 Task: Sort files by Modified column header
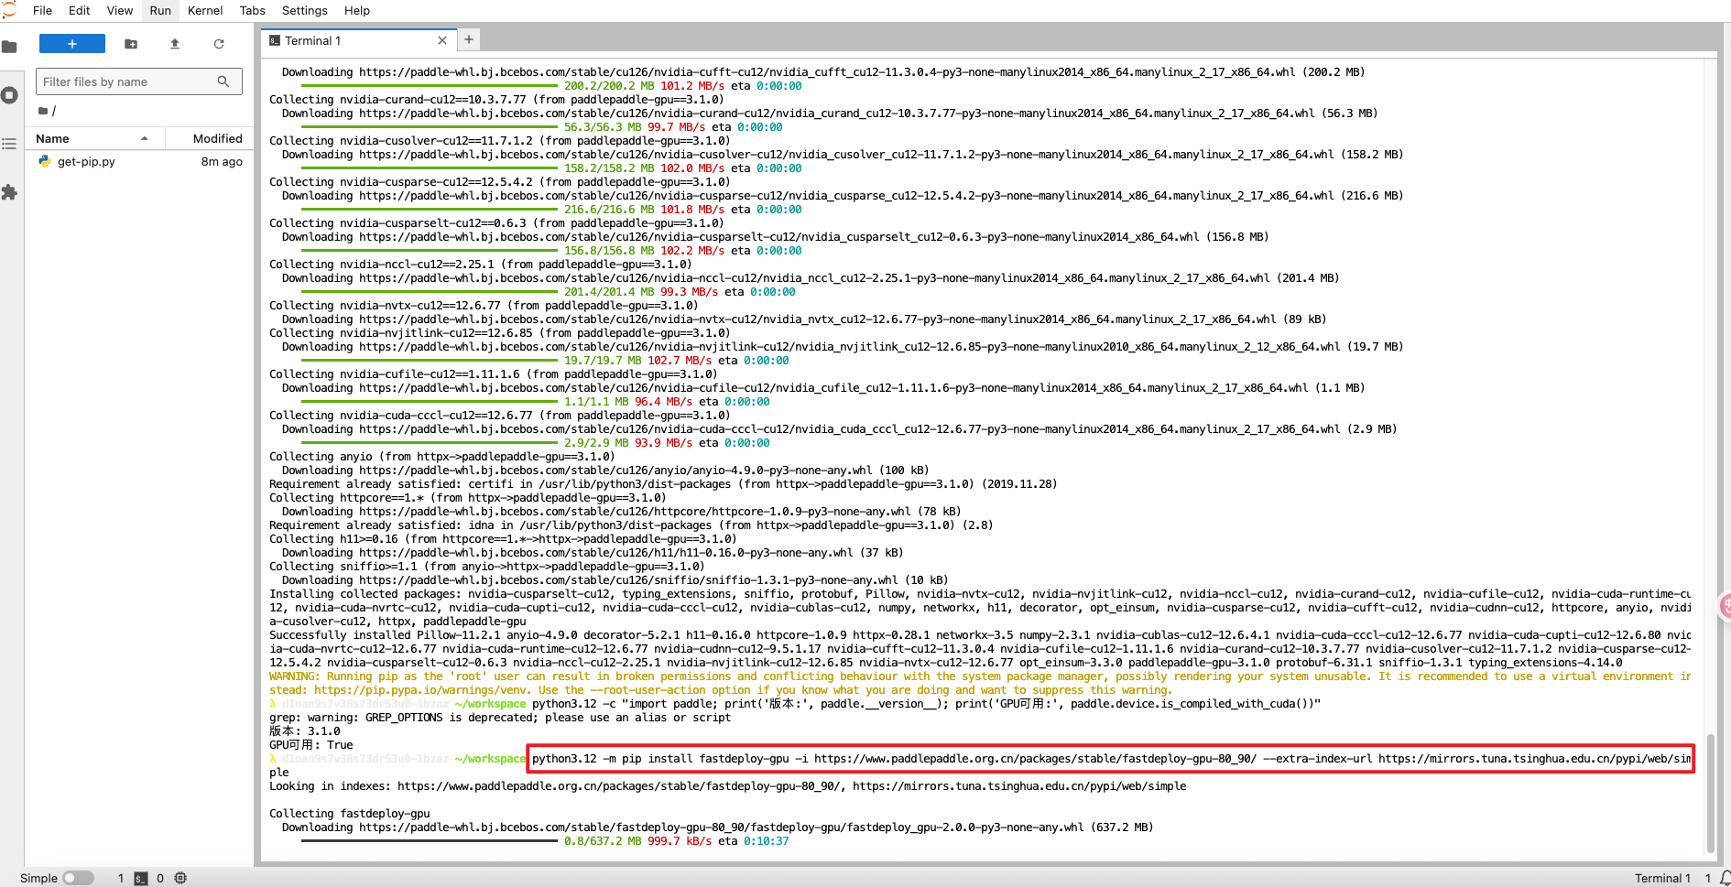pyautogui.click(x=209, y=138)
